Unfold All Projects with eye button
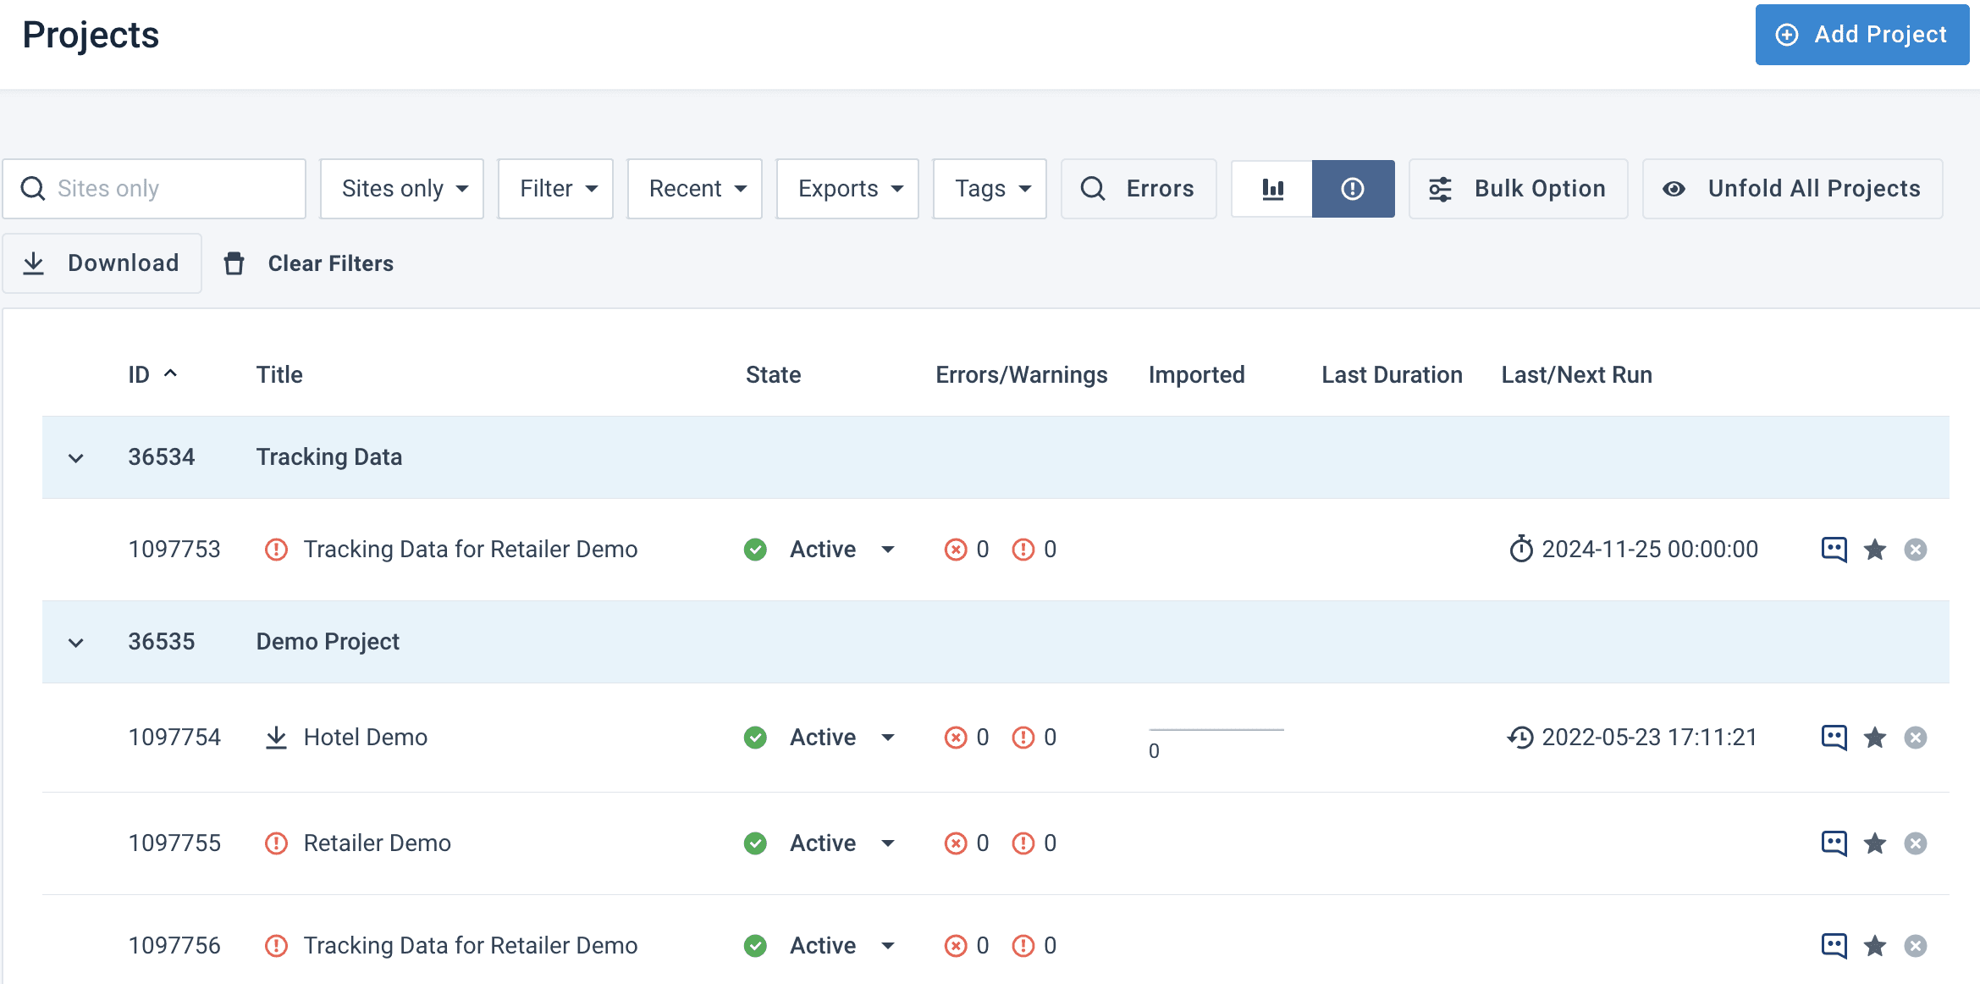This screenshot has height=984, width=1980. point(1792,189)
